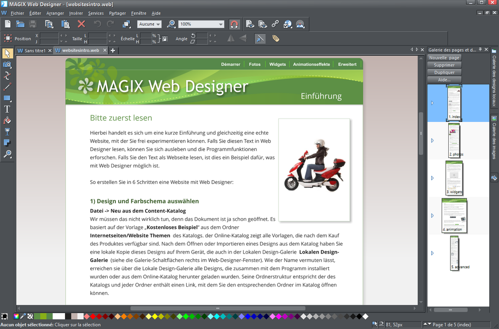Delete selection with the red X icon
The height and width of the screenshot is (329, 499).
(82, 24)
